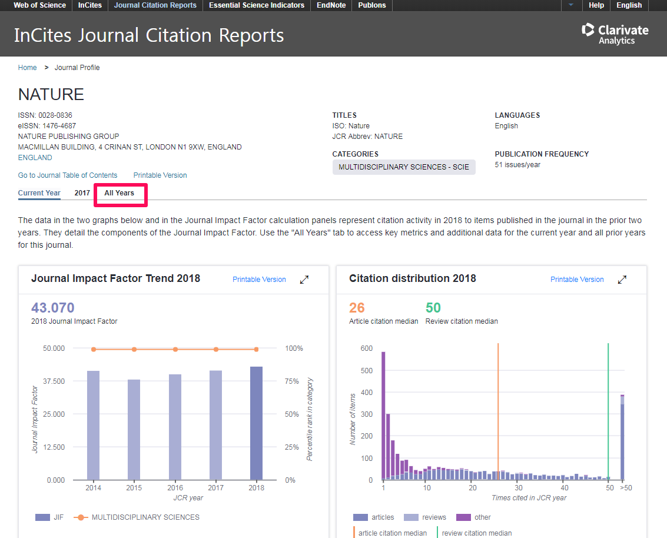Click the ISSN: 0028-0836 text
Viewport: 667px width, 538px height.
pyautogui.click(x=45, y=115)
